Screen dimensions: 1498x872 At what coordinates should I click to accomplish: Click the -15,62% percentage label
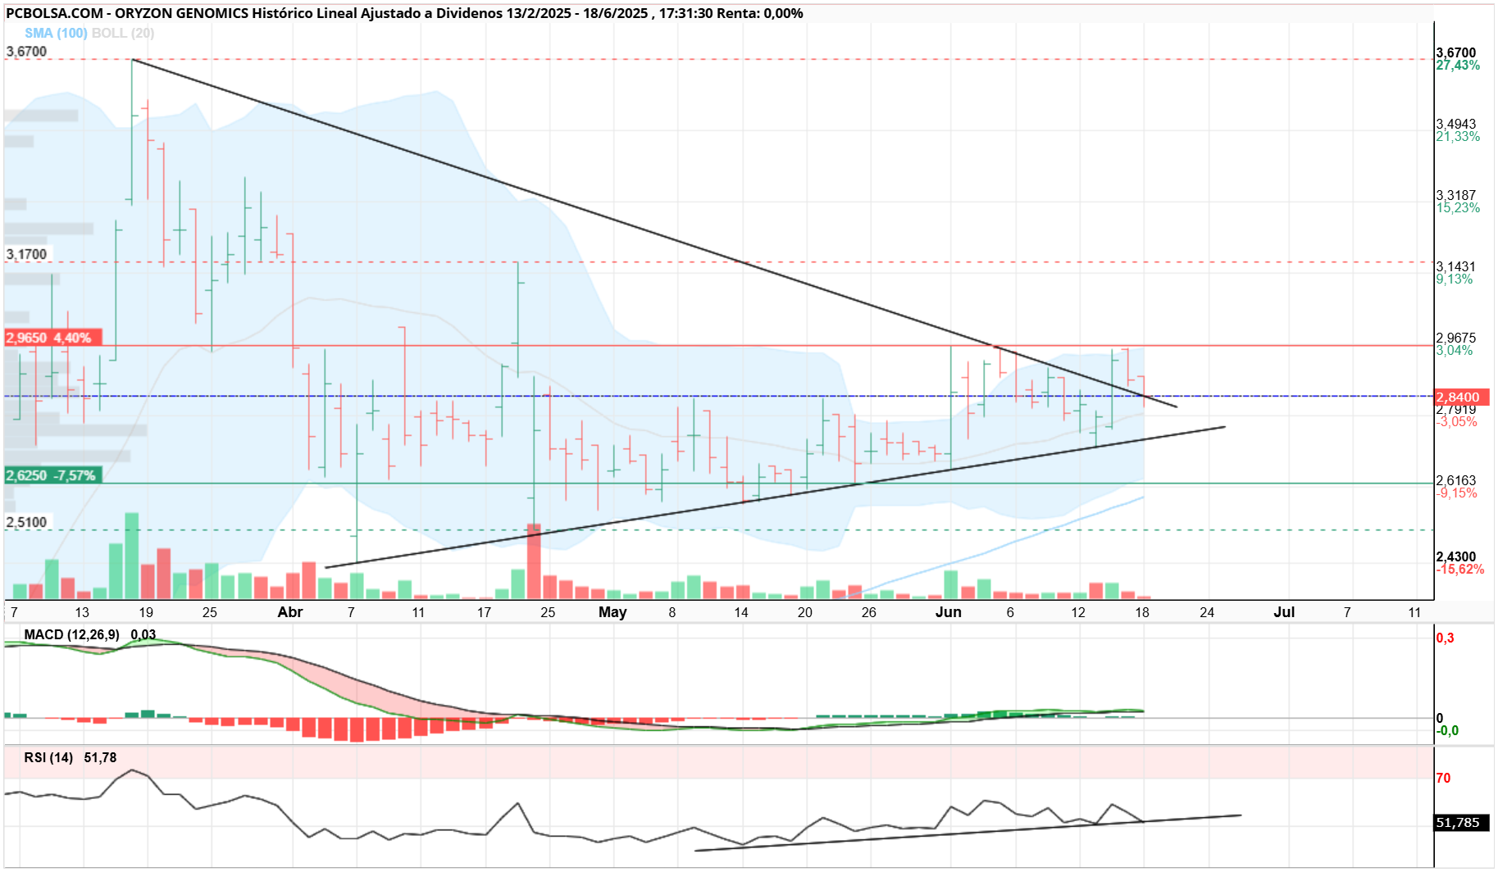[1459, 570]
